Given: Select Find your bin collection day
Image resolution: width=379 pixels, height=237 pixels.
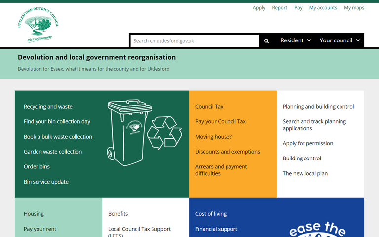Looking at the screenshot, I should pos(57,121).
